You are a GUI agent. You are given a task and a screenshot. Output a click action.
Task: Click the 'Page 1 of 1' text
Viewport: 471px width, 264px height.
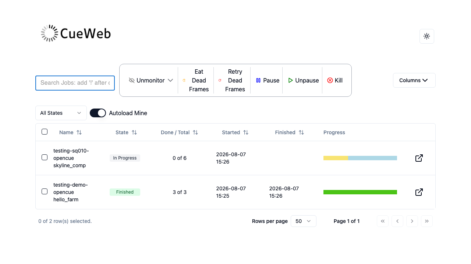[x=347, y=221]
